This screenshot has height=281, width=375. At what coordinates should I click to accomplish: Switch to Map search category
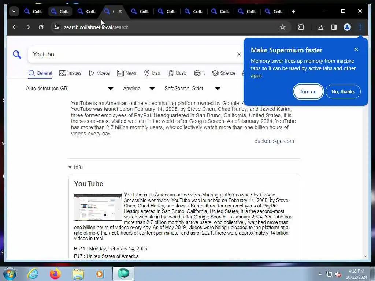pos(152,73)
